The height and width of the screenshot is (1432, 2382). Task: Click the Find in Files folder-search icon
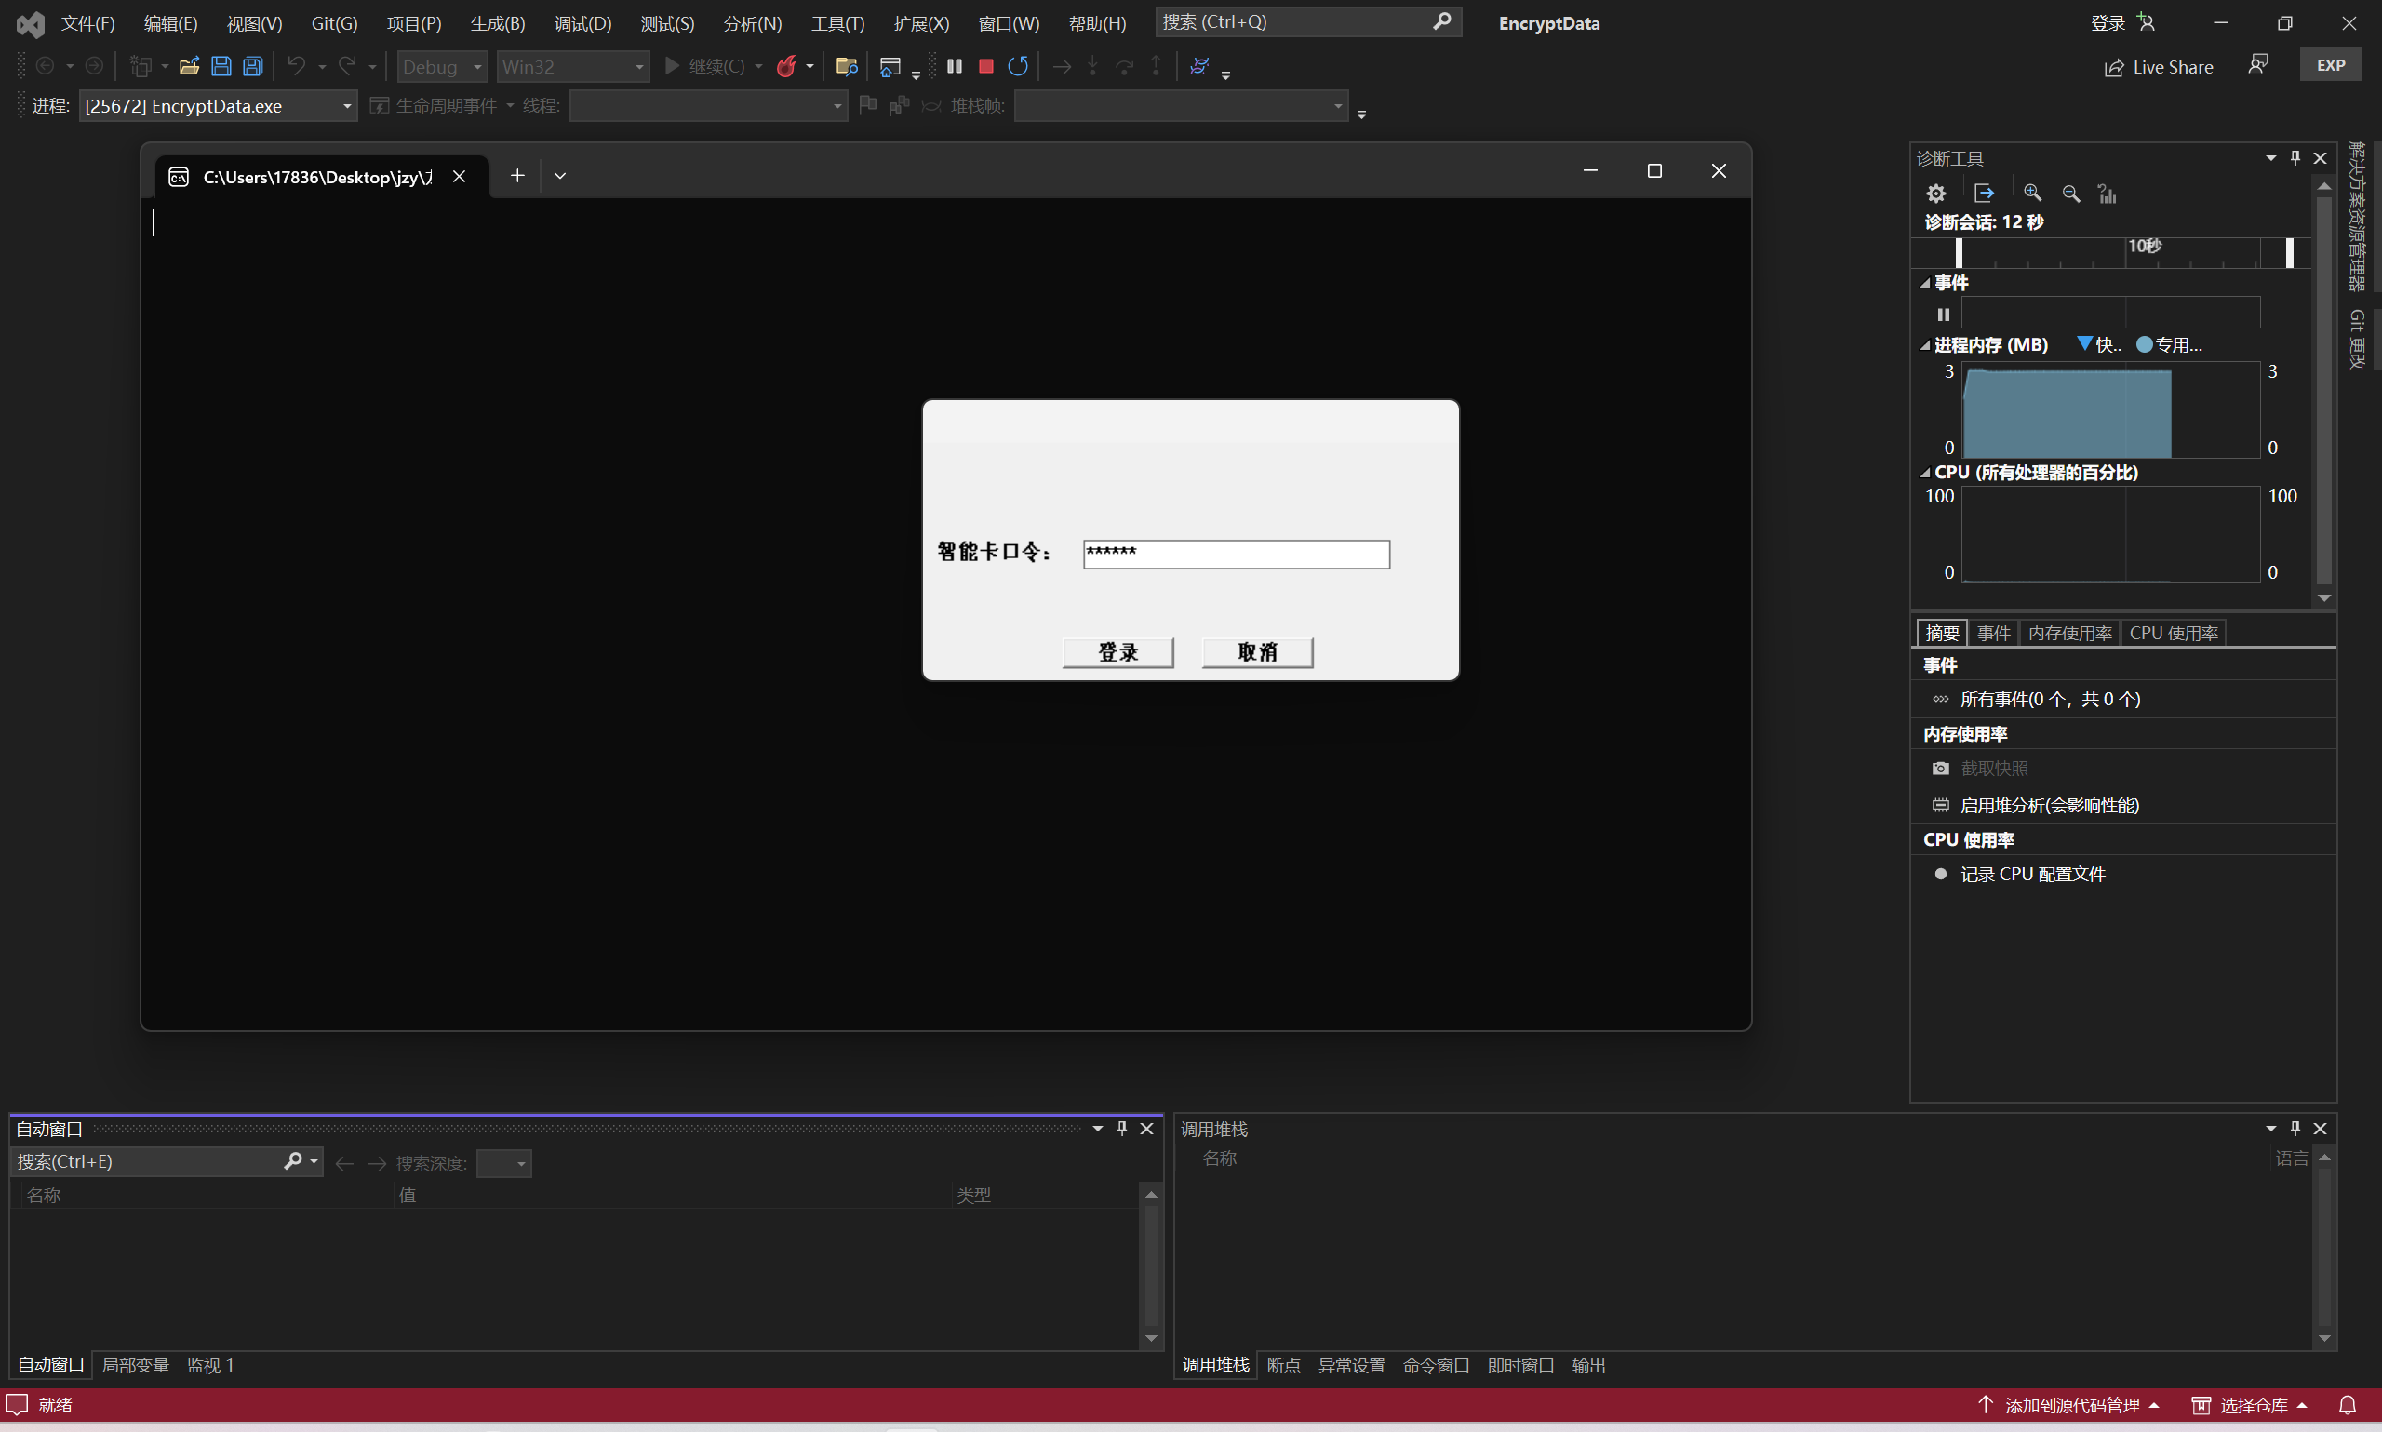pos(846,67)
